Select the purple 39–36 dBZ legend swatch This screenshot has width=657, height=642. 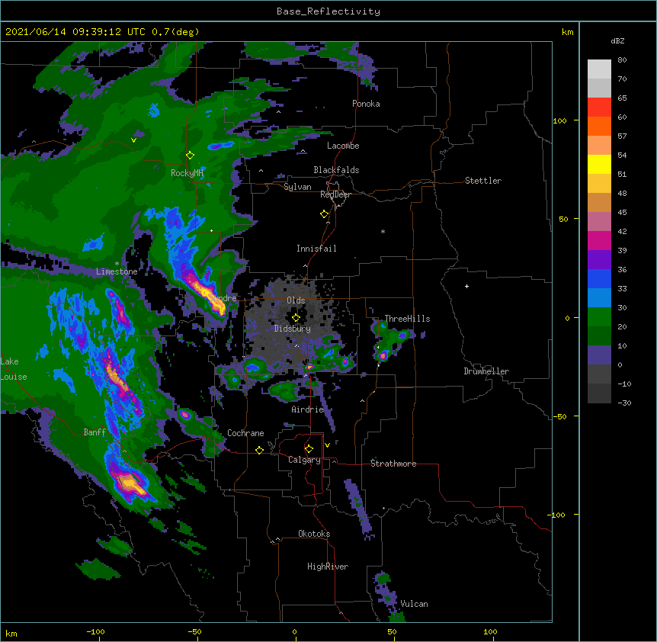(599, 260)
